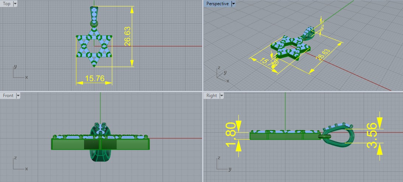Screen dimensions: 403x182
Task: Select the 15.76 dimension in Top view
Action: [95, 78]
